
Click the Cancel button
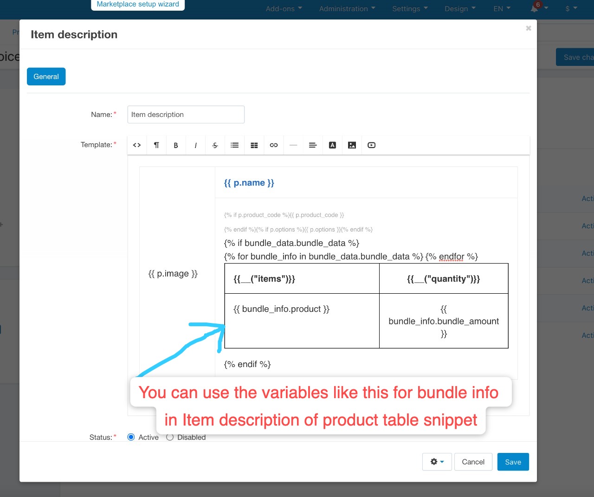[473, 462]
